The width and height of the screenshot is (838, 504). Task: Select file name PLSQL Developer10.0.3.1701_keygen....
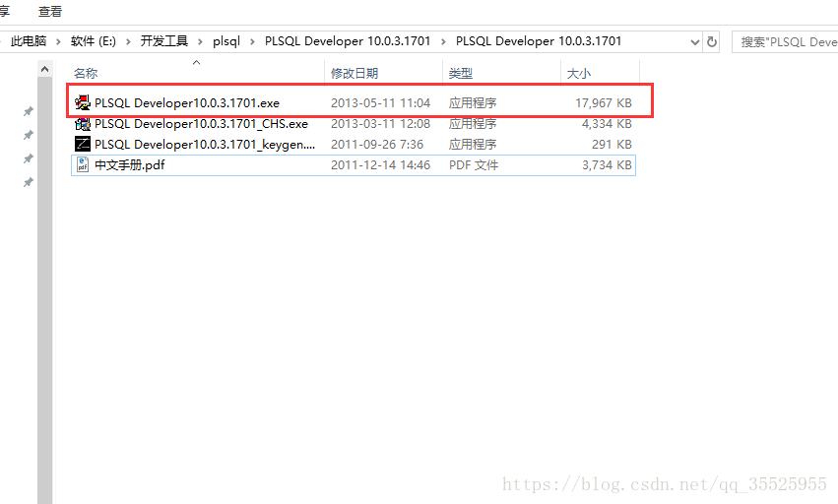click(x=205, y=145)
